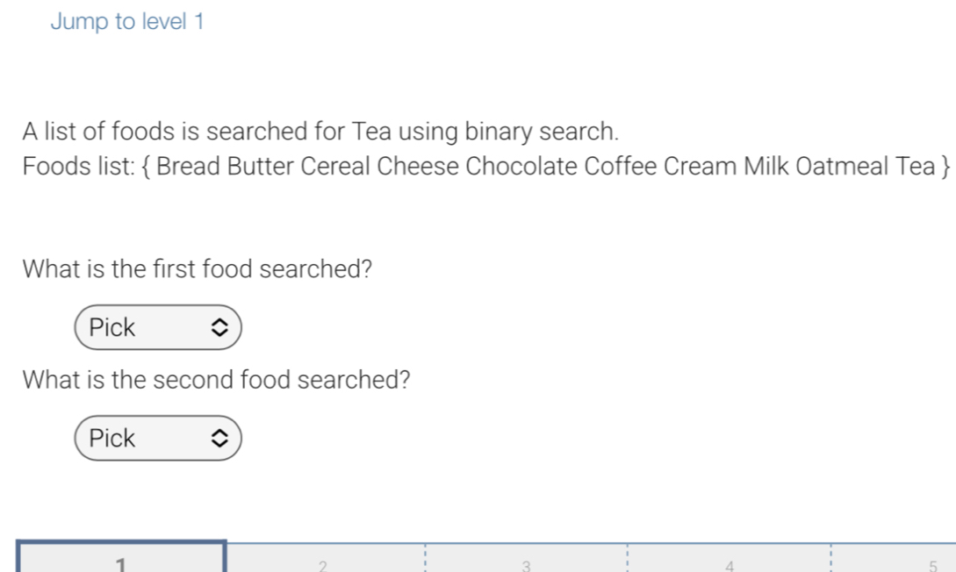Click the Pick field for the second food searched
The width and height of the screenshot is (956, 572).
158,438
